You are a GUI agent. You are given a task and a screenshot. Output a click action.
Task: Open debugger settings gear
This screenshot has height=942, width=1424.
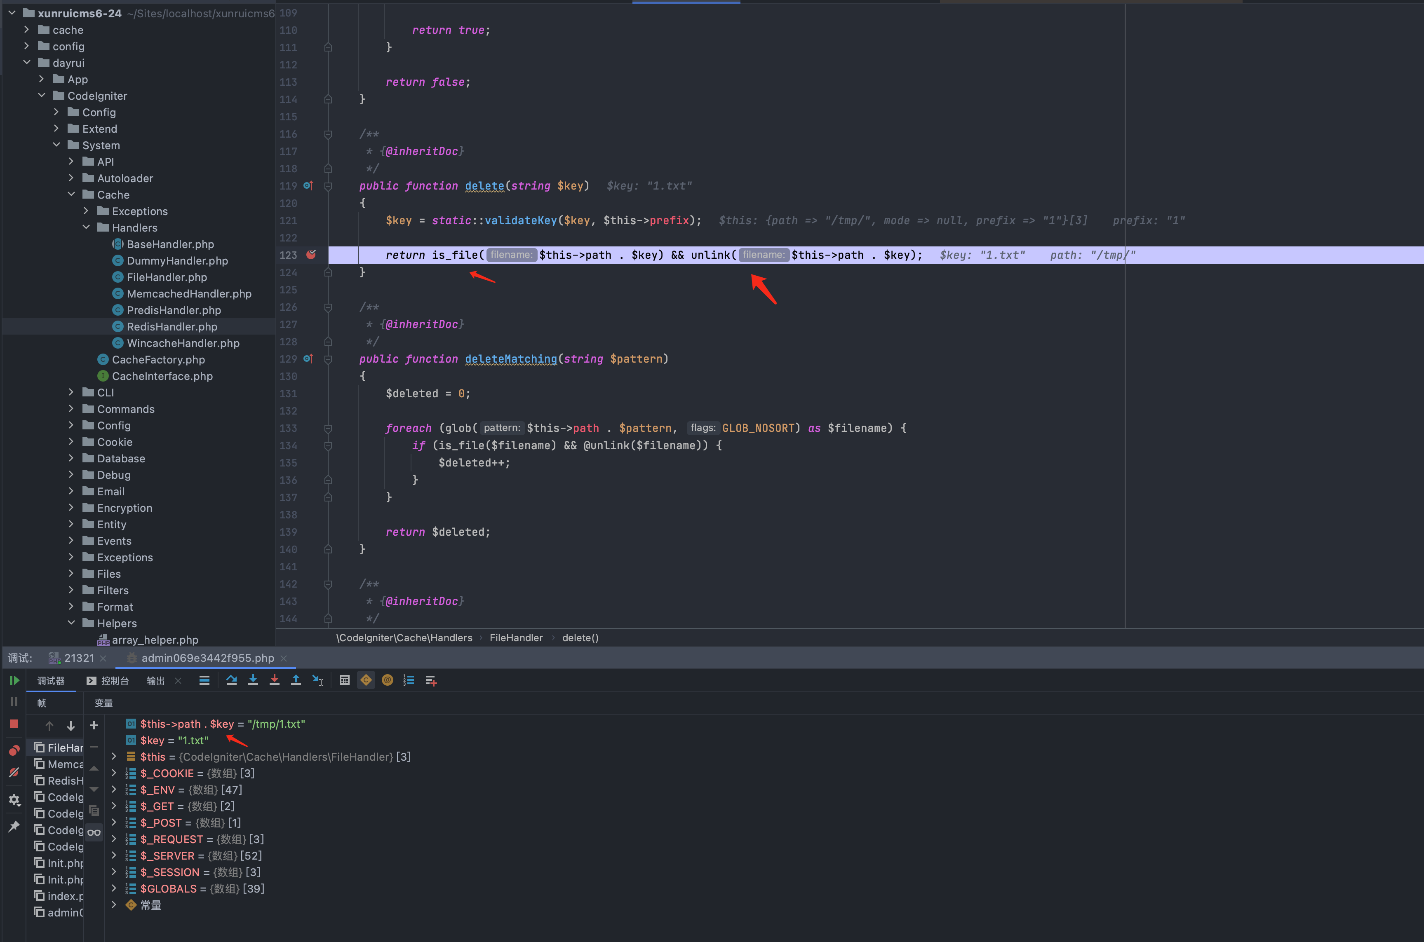click(x=14, y=799)
